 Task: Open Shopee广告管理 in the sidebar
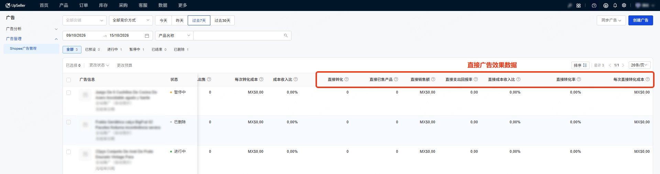(x=31, y=49)
